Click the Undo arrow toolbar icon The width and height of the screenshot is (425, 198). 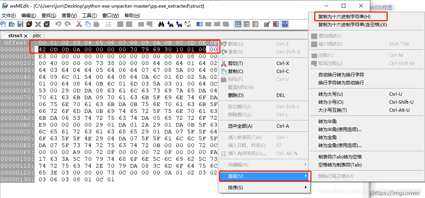pos(59,24)
